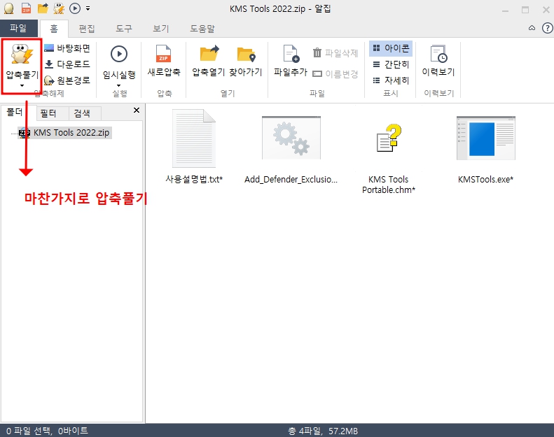Select KMS Tools Portable.chm file
This screenshot has height=437, width=554.
(388, 157)
